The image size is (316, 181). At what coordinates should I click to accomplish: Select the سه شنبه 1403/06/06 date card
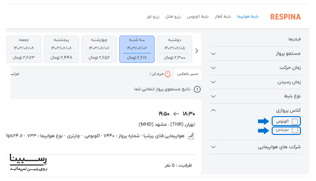[x=137, y=49]
